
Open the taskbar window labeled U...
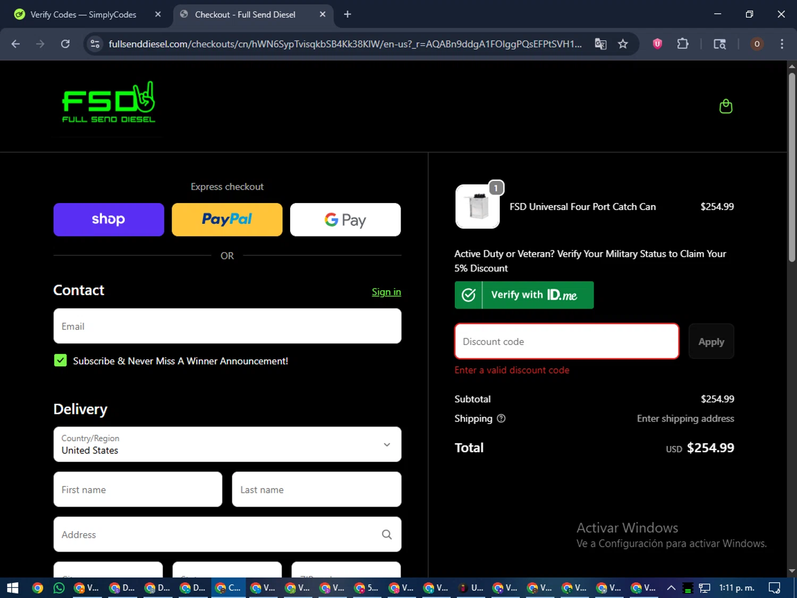point(471,588)
